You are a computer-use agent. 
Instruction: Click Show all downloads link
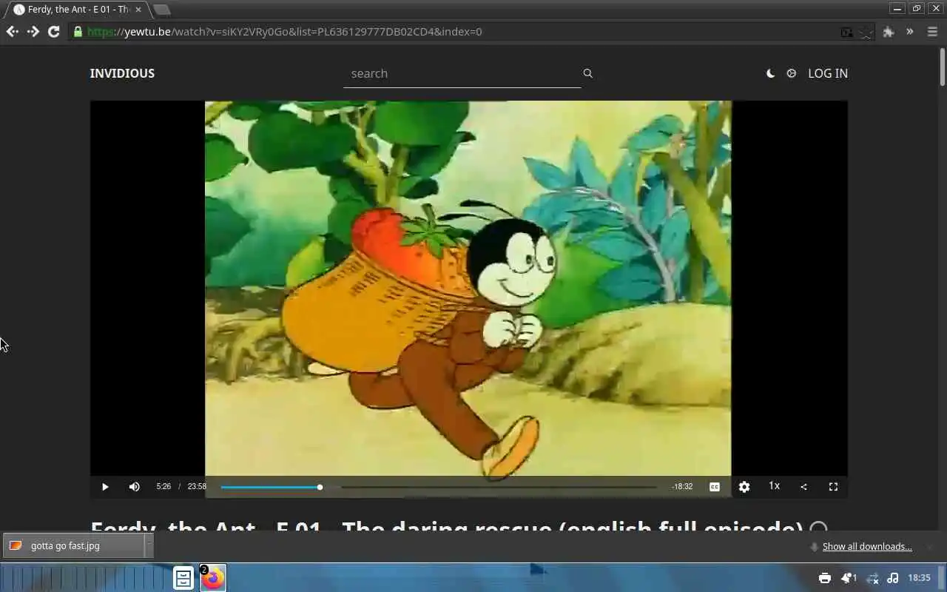click(x=867, y=547)
